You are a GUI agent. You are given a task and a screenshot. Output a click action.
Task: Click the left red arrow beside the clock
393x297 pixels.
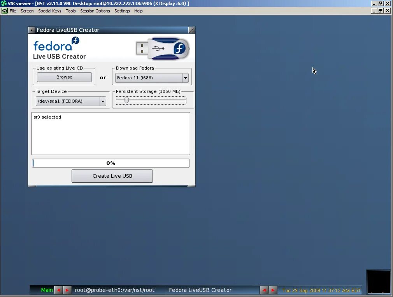point(264,290)
